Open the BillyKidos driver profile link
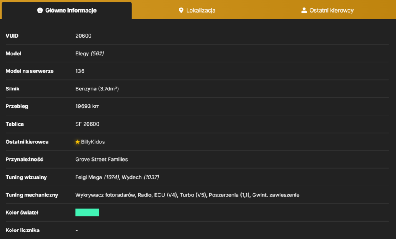 point(93,142)
